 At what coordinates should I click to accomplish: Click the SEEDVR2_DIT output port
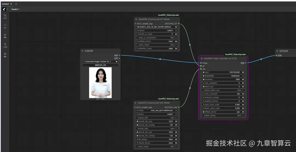tap(179, 24)
